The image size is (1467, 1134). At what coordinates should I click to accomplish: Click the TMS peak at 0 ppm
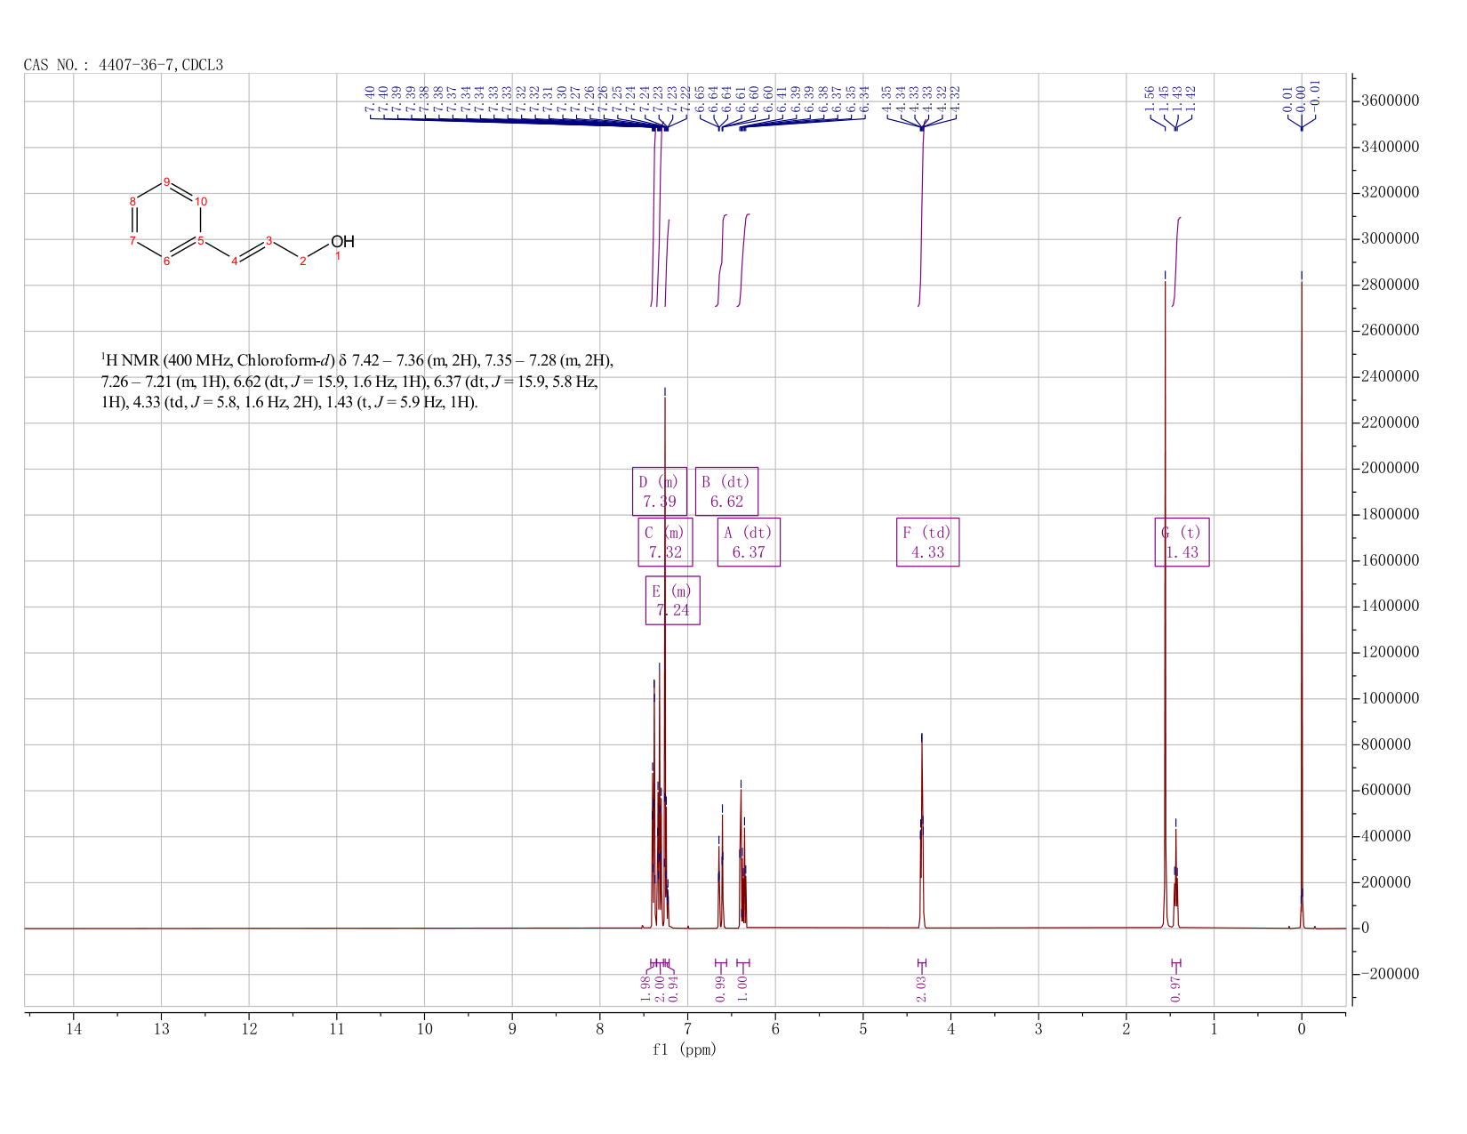(x=1302, y=605)
